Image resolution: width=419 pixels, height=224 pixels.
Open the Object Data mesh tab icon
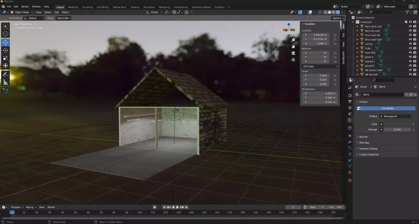[350, 166]
